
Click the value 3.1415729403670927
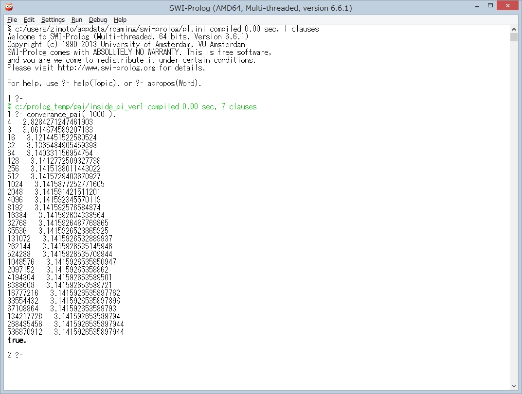66,176
